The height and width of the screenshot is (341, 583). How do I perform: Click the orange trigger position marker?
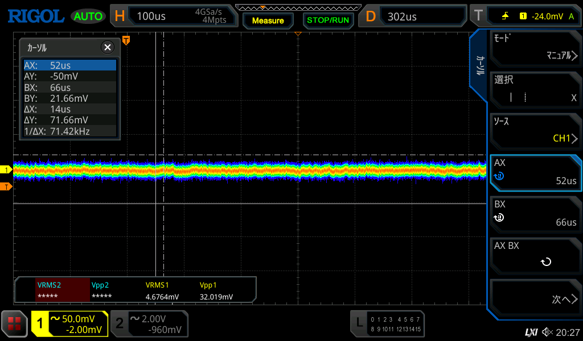126,40
